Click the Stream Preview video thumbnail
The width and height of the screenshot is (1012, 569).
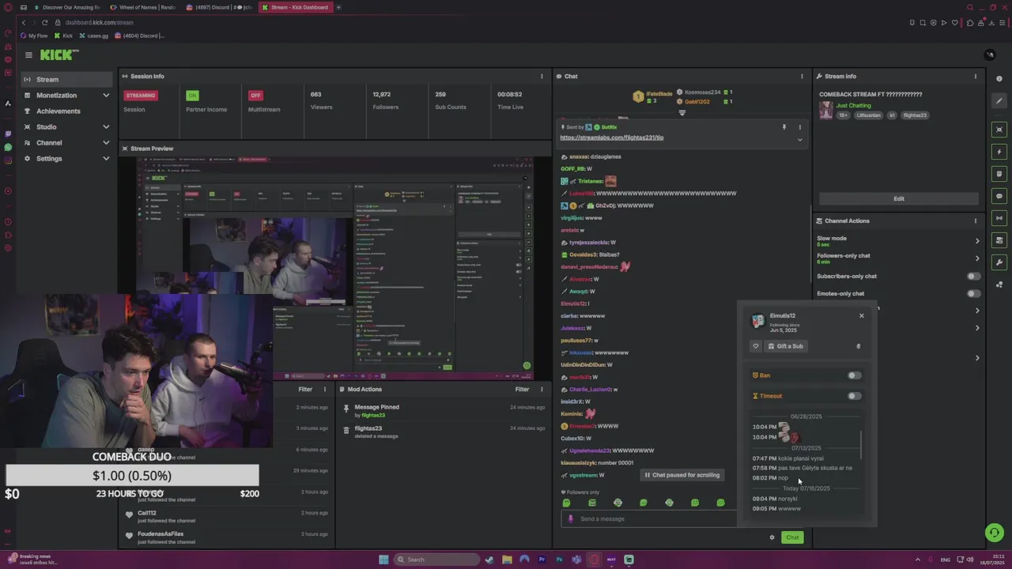click(x=335, y=268)
